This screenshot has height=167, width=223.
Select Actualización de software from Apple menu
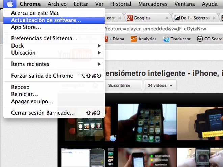click(x=46, y=20)
